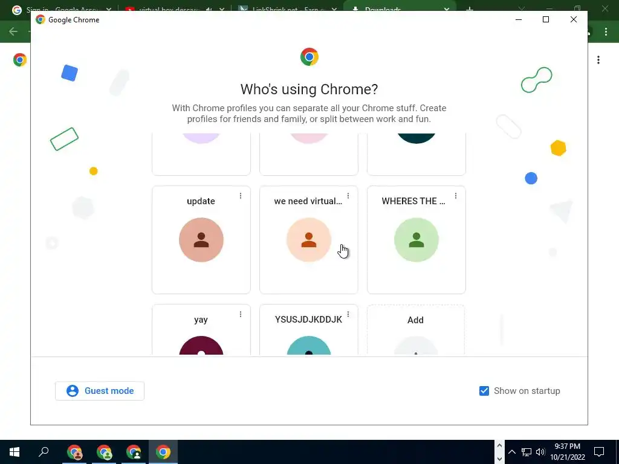
Task: Click the Chrome icon in the title bar
Action: point(41,20)
